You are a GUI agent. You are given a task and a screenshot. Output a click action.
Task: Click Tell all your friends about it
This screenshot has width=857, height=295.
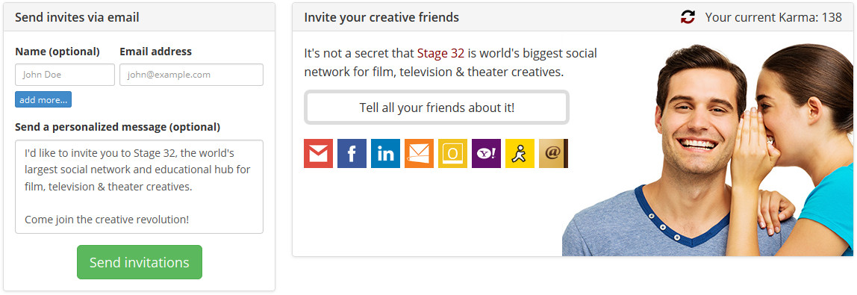point(437,108)
